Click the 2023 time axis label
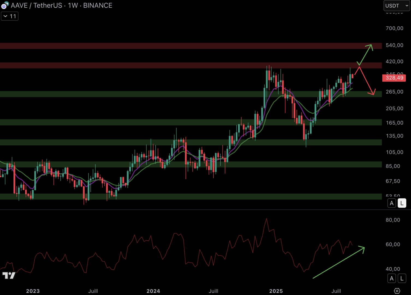411x295 pixels. (33, 291)
